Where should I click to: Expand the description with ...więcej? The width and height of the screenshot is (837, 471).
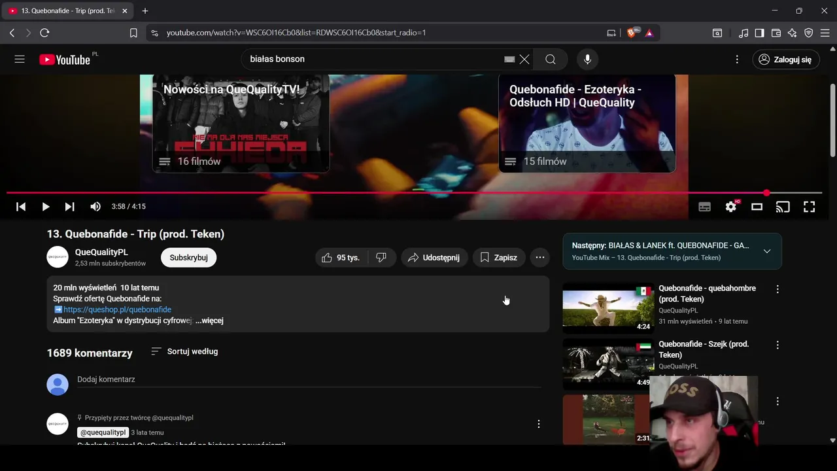tap(209, 321)
